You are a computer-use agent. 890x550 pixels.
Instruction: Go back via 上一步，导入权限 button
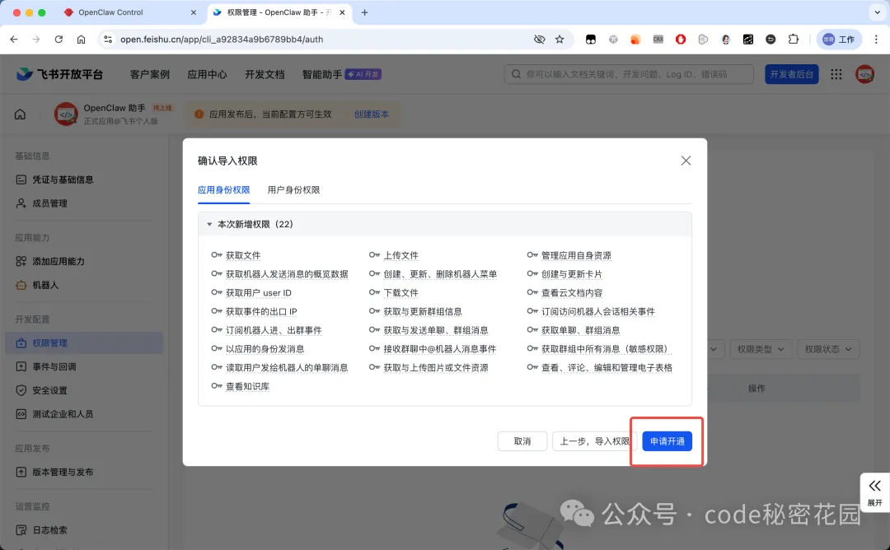click(594, 441)
